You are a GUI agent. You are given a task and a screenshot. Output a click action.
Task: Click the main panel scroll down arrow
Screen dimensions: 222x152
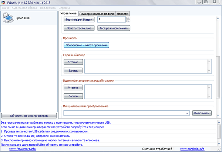[x=218, y=116]
